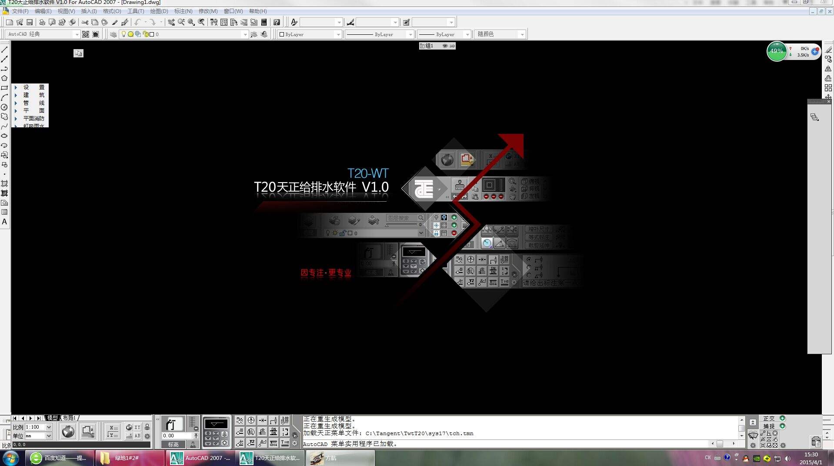Viewport: 834px width, 466px height.
Task: Open the 帮助(H) menu
Action: 258,11
